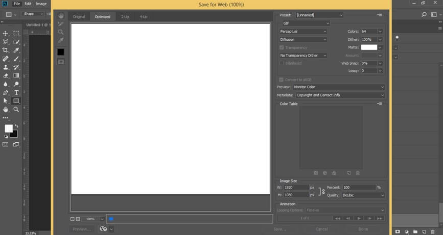Open the Metadata dropdown
Image resolution: width=443 pixels, height=235 pixels.
(340, 95)
